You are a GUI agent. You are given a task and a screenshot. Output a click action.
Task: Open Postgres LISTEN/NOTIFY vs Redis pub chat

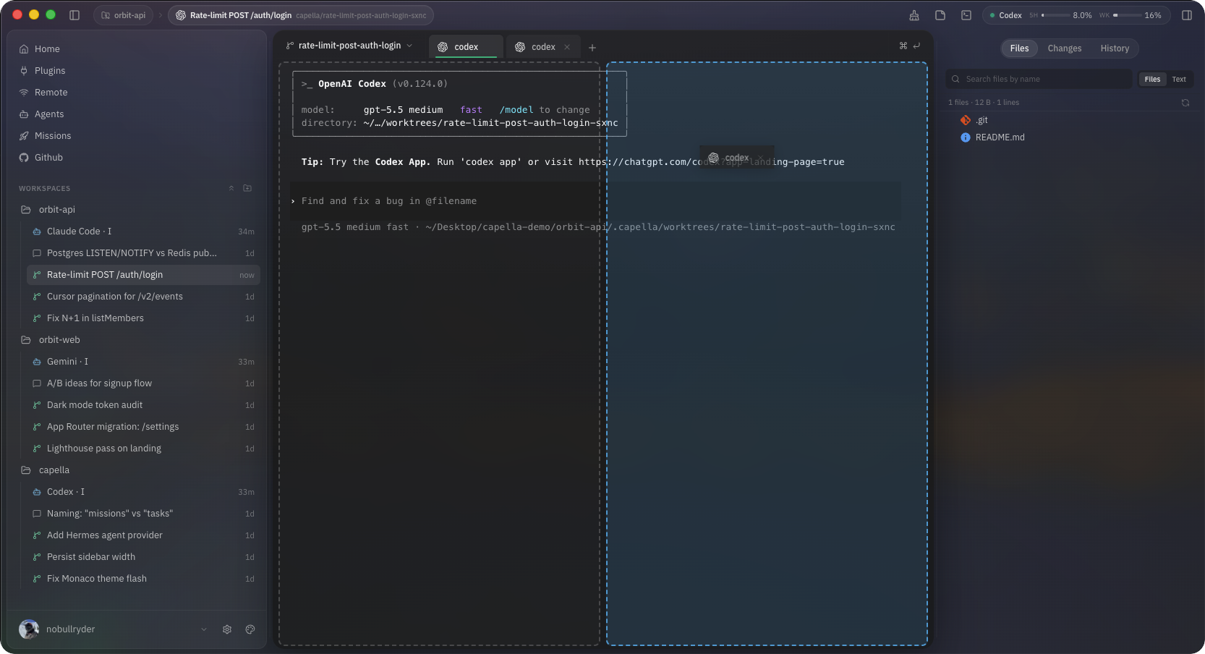(143, 253)
